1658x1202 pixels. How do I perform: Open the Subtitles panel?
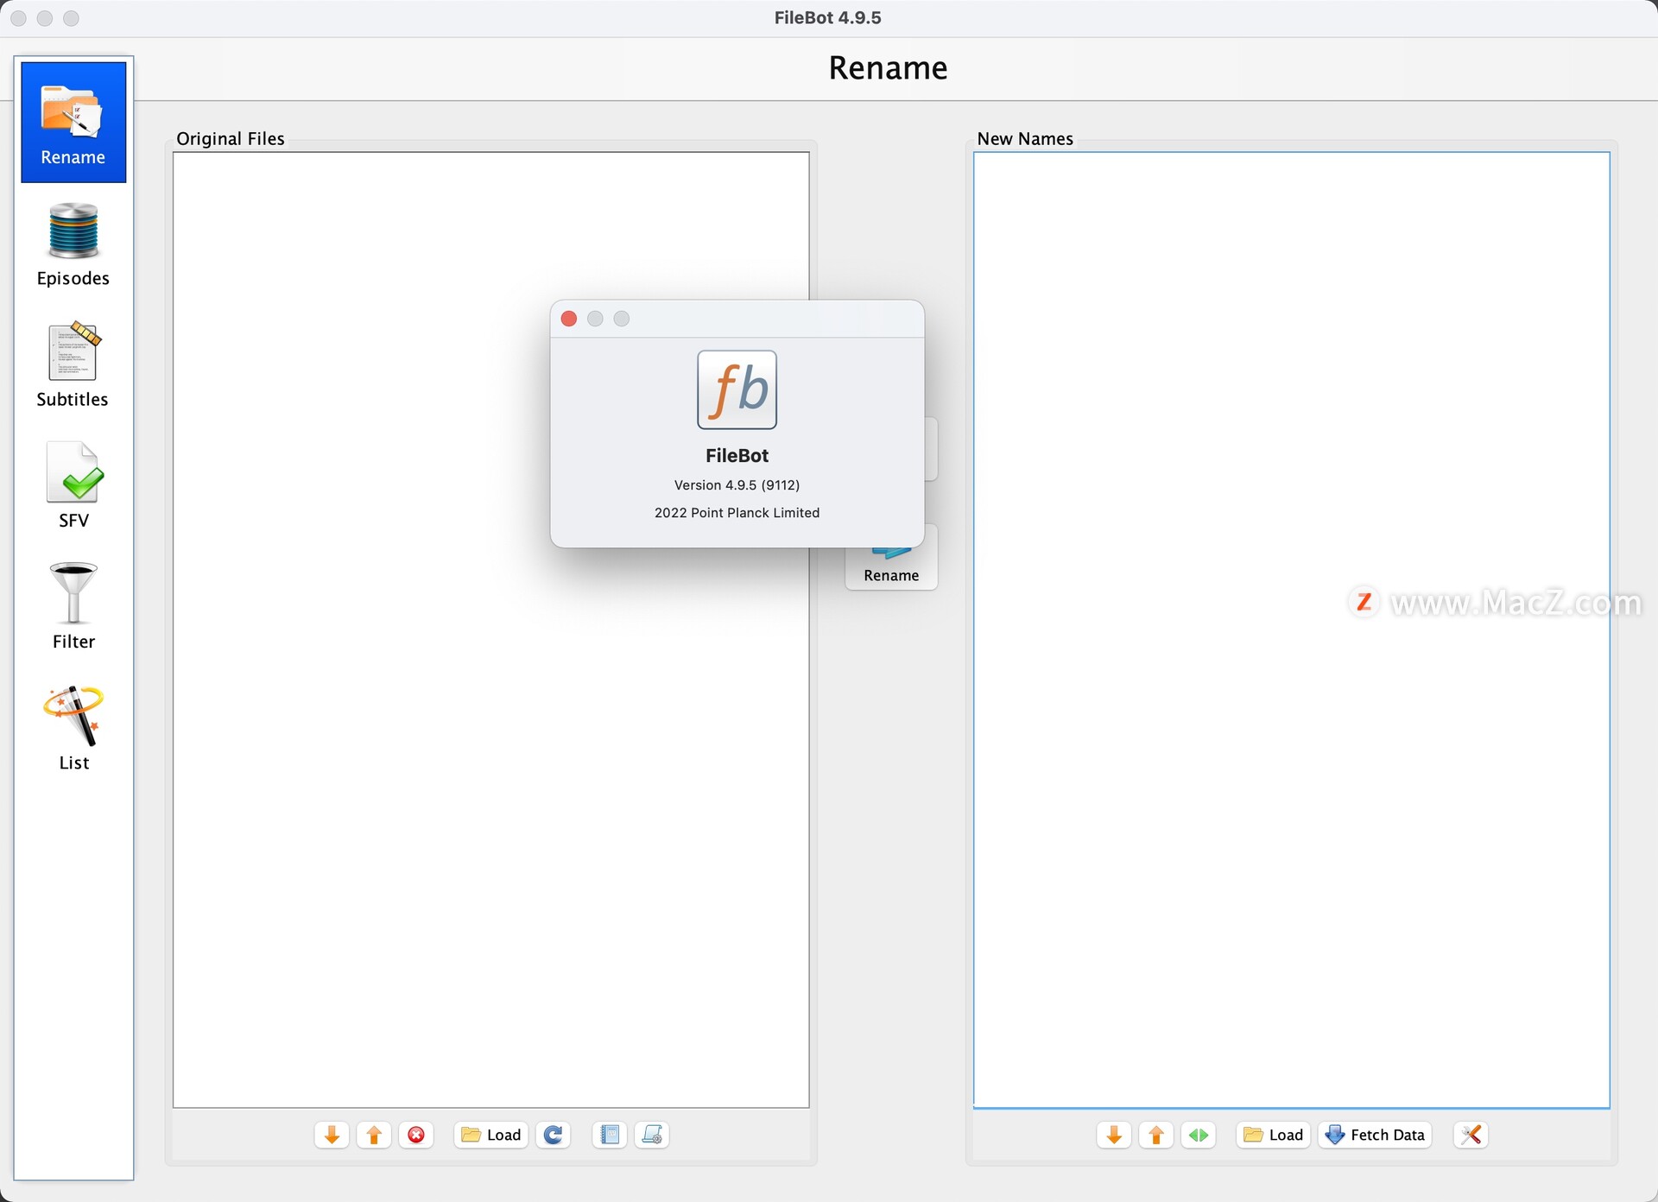pyautogui.click(x=73, y=365)
